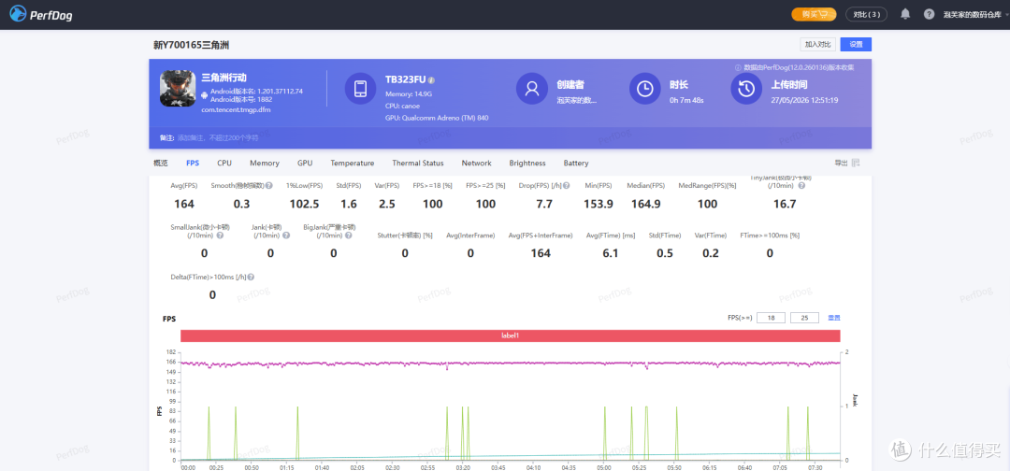This screenshot has width=1010, height=471.
Task: Click the help icon next to BigJank
Action: click(x=347, y=235)
